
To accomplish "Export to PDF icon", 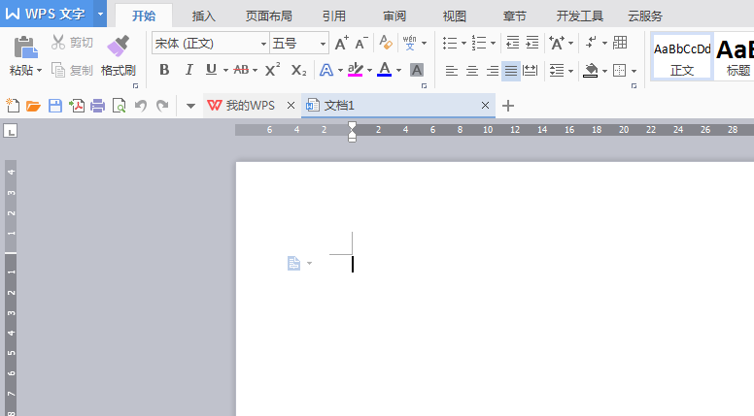I will (x=77, y=106).
